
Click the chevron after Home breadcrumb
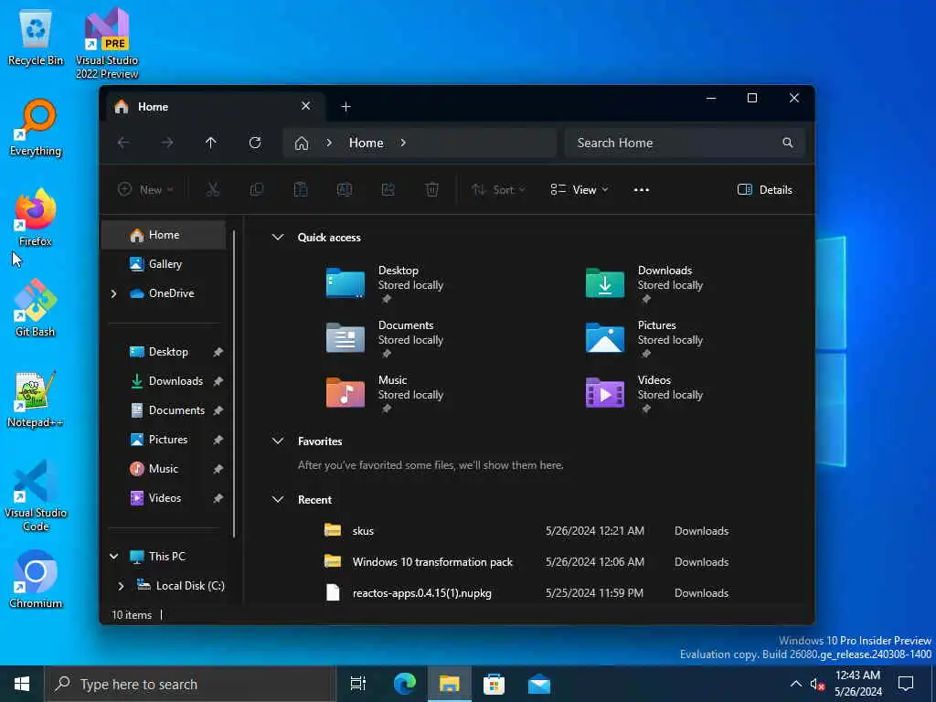click(x=403, y=143)
